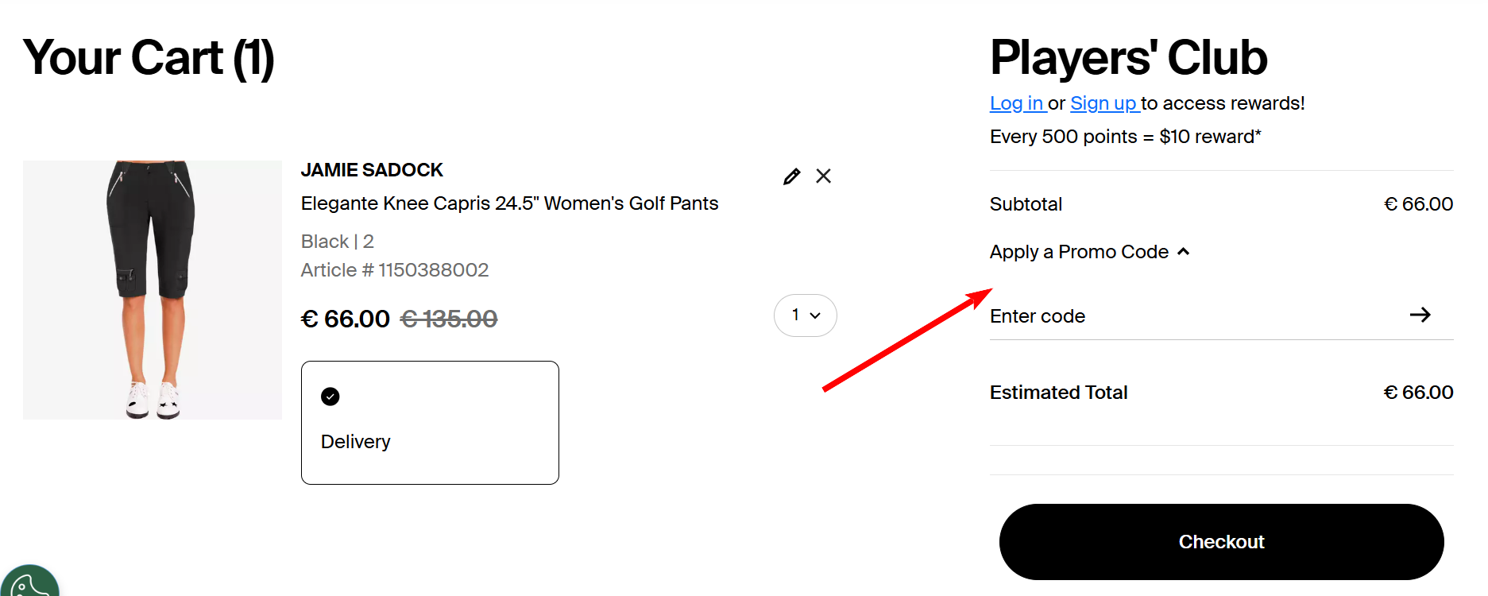Click the Delivery label in the option box
This screenshot has width=1488, height=596.
pos(356,442)
